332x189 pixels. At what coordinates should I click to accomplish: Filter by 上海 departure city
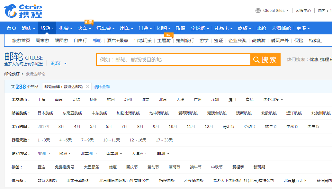click(x=41, y=100)
